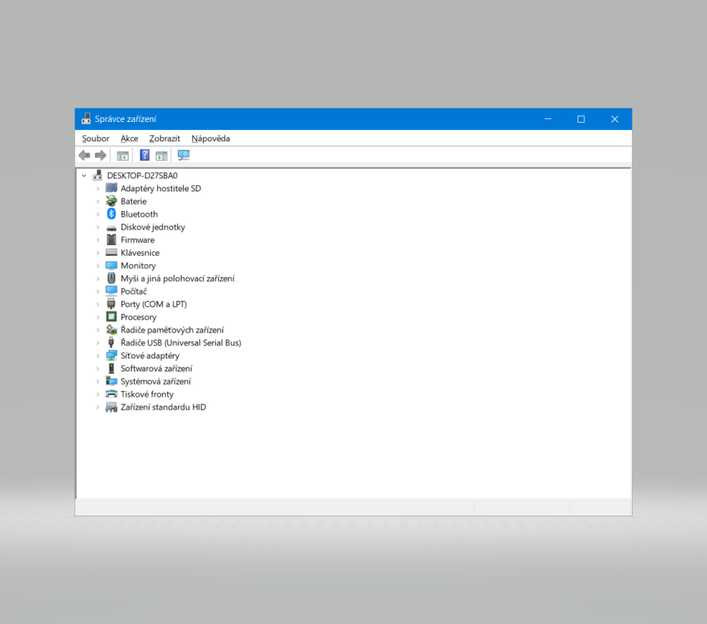Expand the Diskové jednotky node
This screenshot has width=707, height=624.
97,228
